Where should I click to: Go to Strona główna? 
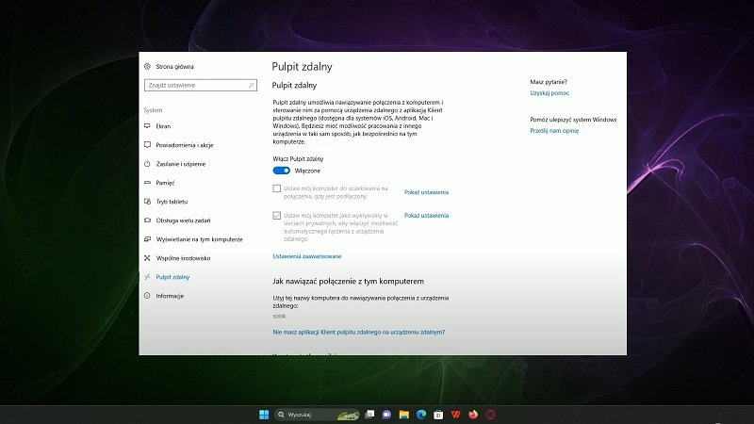click(x=175, y=66)
